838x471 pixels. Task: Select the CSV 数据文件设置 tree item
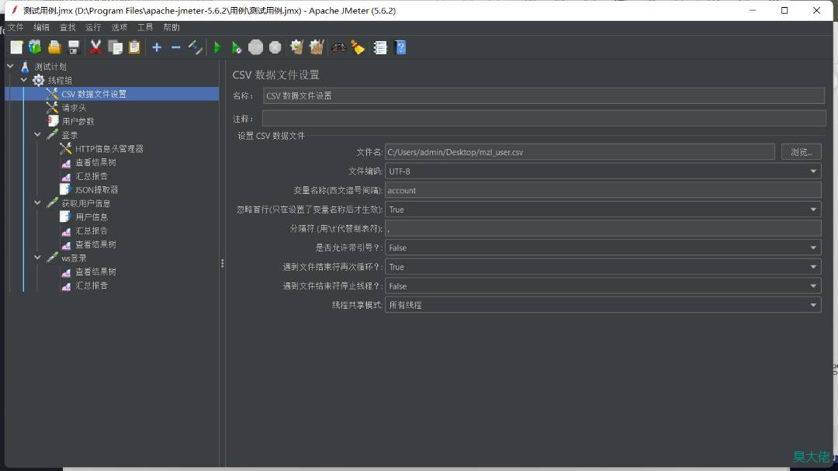[x=94, y=94]
